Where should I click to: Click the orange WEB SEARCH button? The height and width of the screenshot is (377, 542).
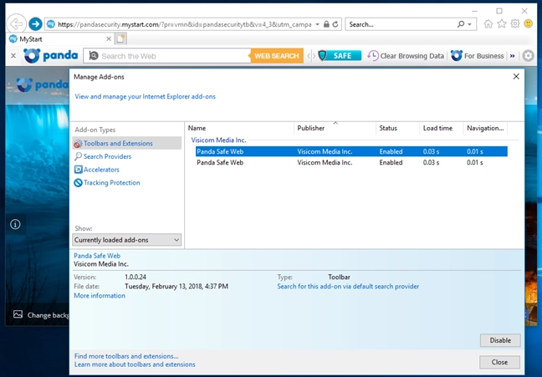pos(277,56)
